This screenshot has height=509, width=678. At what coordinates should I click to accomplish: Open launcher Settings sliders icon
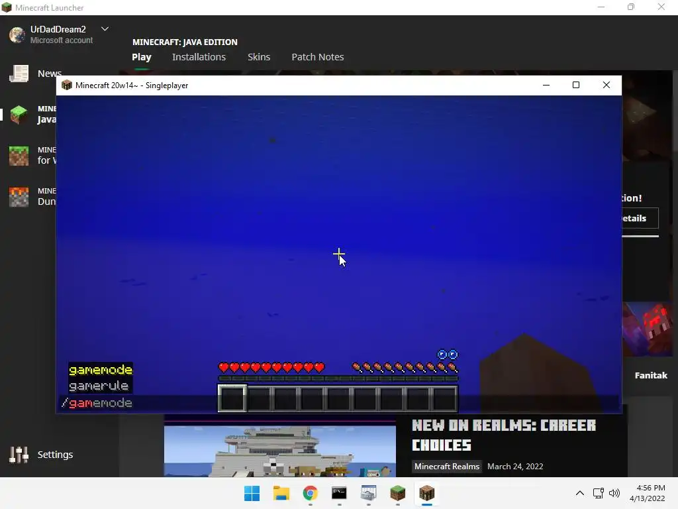click(19, 455)
